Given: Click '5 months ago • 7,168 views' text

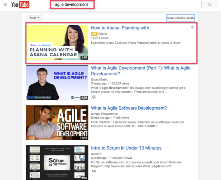Looking at the screenshot, I should 110,118.
